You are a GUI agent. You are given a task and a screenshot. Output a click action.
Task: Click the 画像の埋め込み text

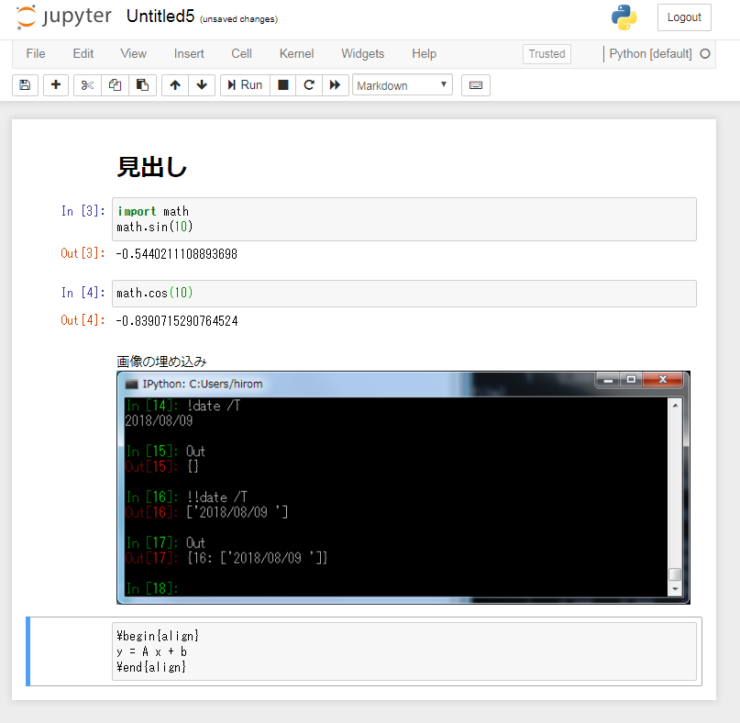click(x=161, y=361)
